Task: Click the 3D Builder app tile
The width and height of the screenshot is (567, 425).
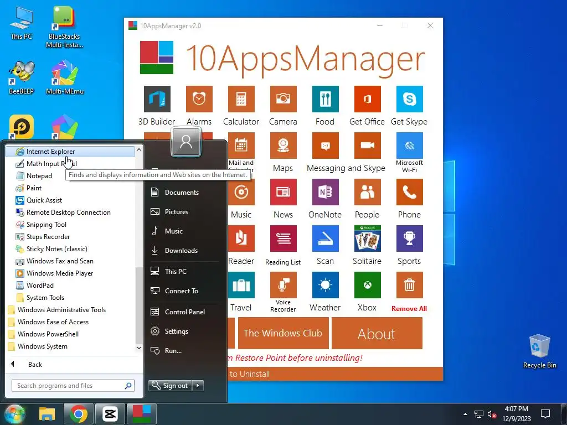Action: click(157, 99)
